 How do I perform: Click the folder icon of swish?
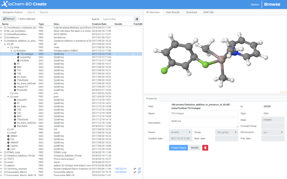(5, 162)
